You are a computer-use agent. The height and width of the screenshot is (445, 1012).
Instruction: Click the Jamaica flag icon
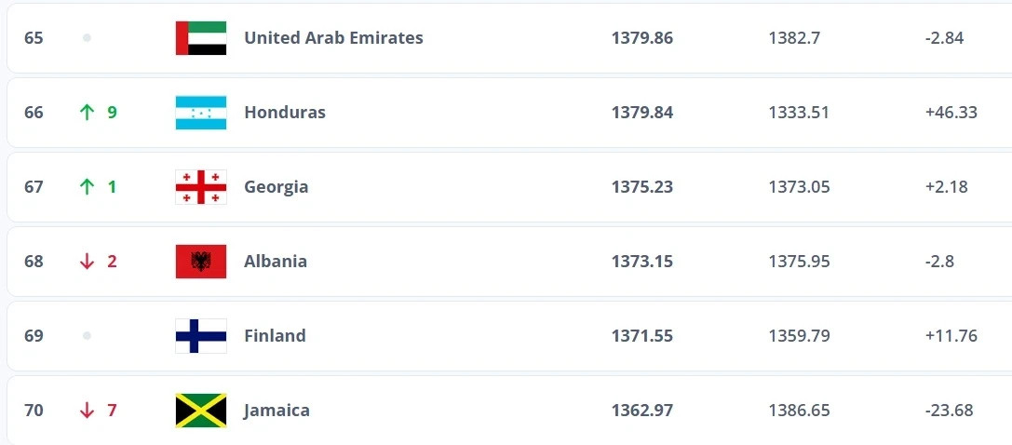coord(201,411)
